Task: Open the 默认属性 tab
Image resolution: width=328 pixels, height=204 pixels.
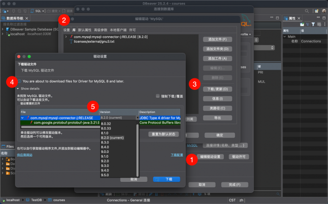Action: pyautogui.click(x=85, y=30)
